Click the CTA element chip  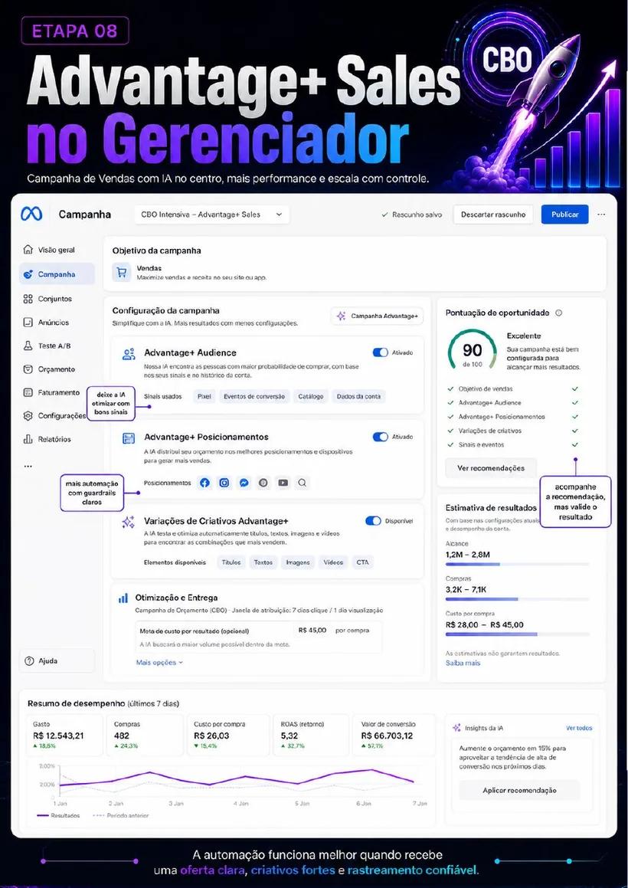pos(362,562)
